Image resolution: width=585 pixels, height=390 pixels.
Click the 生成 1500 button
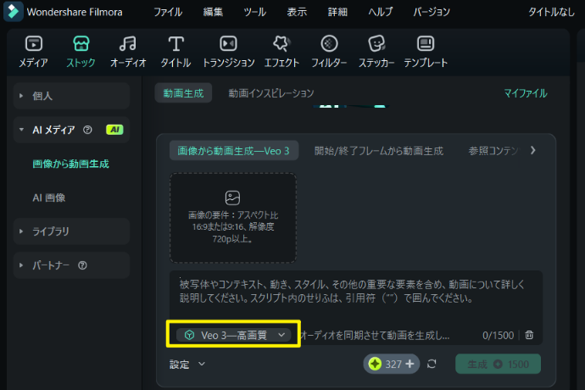(x=498, y=364)
